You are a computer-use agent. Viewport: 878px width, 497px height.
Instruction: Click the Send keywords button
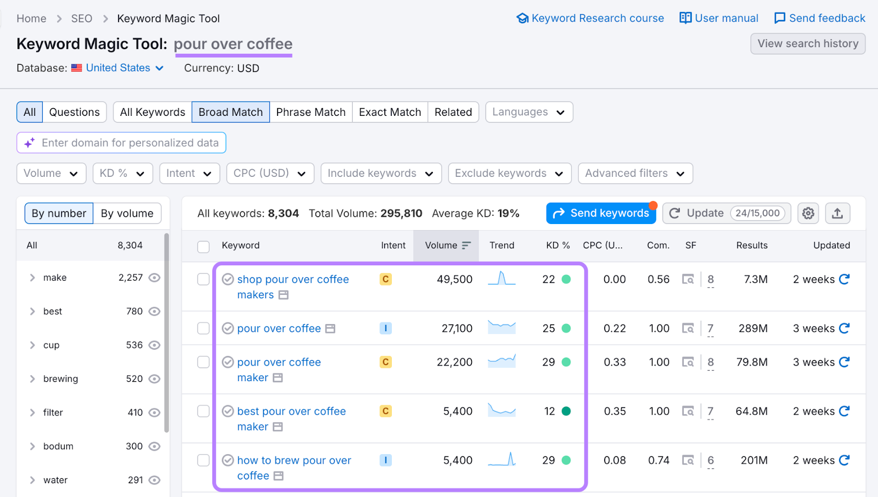tap(601, 213)
